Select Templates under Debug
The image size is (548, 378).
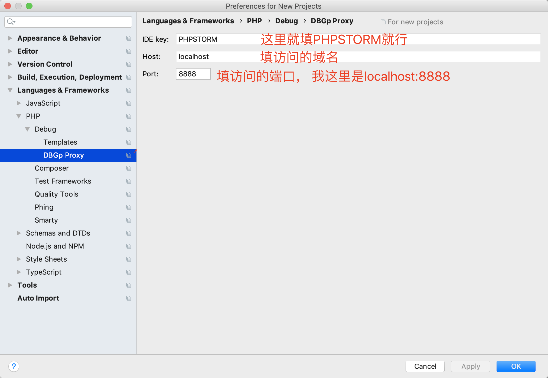[x=60, y=142]
